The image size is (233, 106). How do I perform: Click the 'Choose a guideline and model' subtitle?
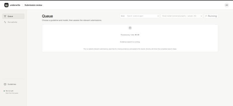pyautogui.click(x=72, y=20)
